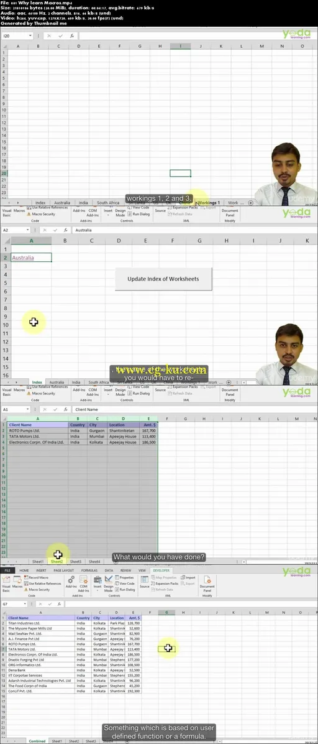
Task: Click the Australia hyperlink in cell A2
Action: click(23, 258)
